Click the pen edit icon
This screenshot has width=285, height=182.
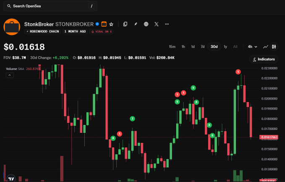pyautogui.click(x=136, y=24)
